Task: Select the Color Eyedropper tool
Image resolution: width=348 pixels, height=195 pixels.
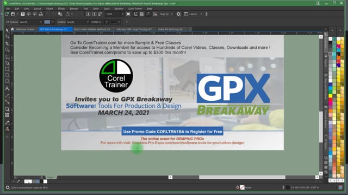Action: click(x=7, y=122)
